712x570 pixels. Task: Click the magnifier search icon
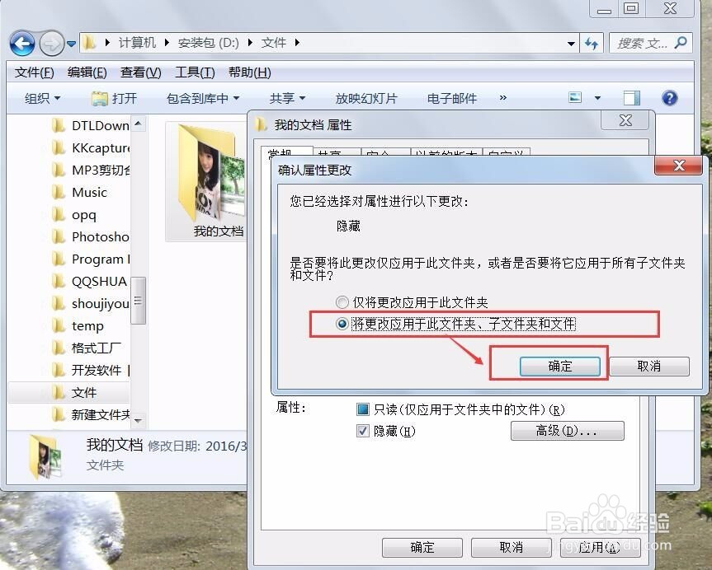click(x=681, y=43)
